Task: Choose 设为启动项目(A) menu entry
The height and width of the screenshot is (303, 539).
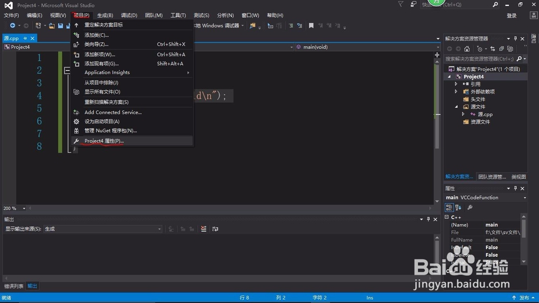Action: pyautogui.click(x=132, y=121)
